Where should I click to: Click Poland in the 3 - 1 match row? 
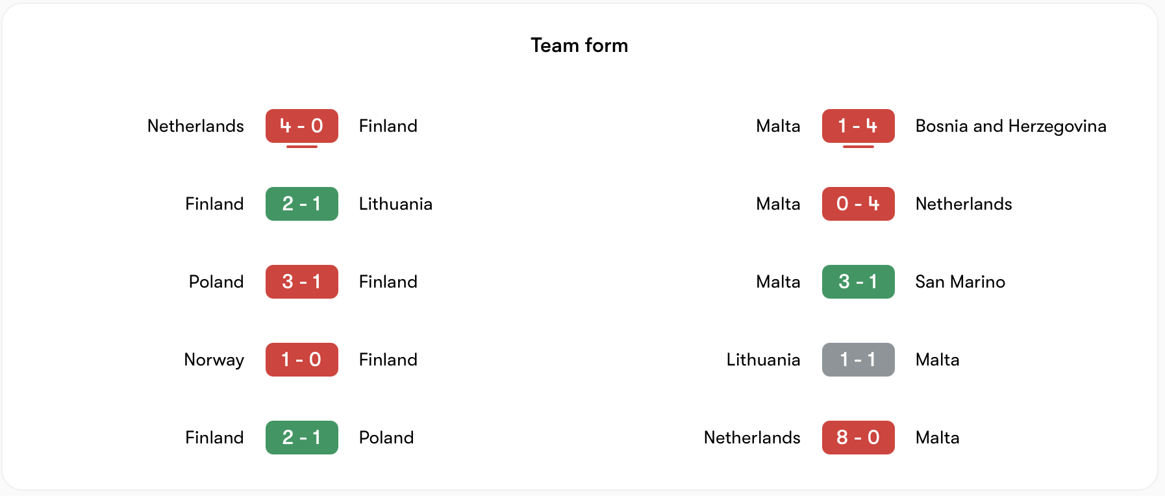[x=216, y=282]
